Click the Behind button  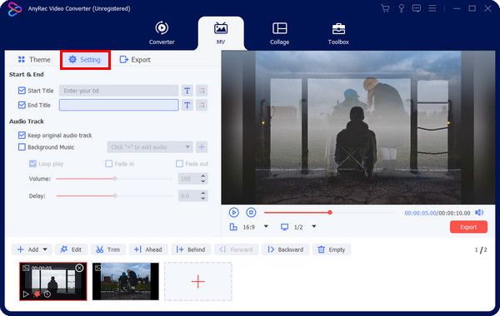tap(191, 249)
